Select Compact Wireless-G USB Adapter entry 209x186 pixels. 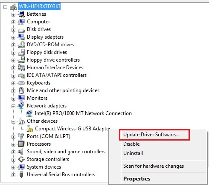pos(73,129)
